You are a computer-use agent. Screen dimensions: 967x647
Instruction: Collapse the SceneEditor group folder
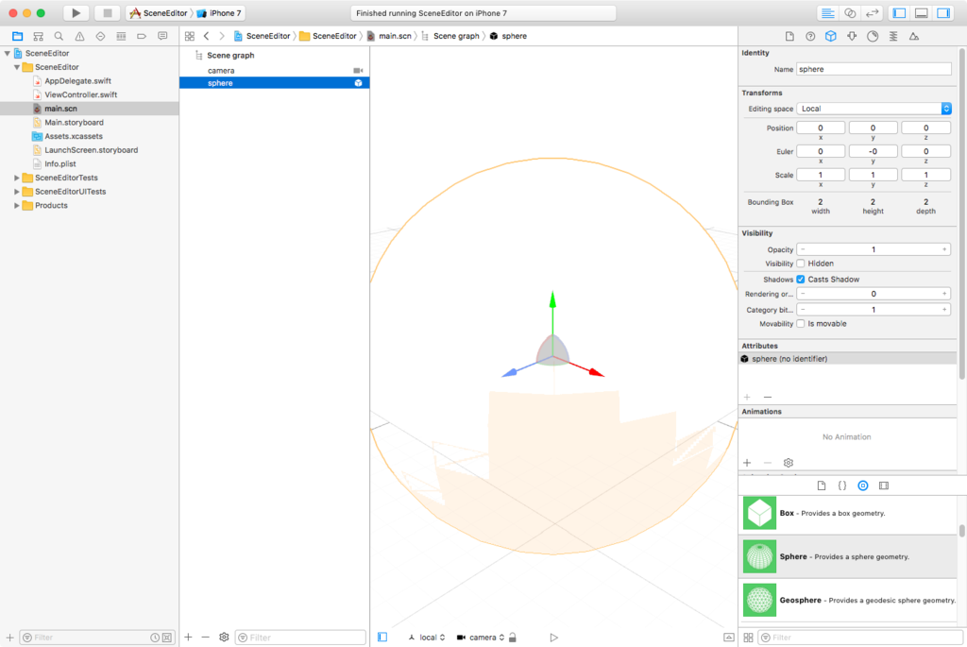(x=17, y=67)
